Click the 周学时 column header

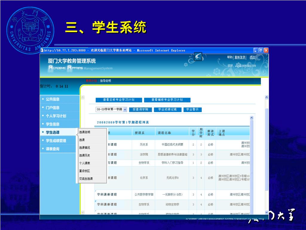pos(201,133)
